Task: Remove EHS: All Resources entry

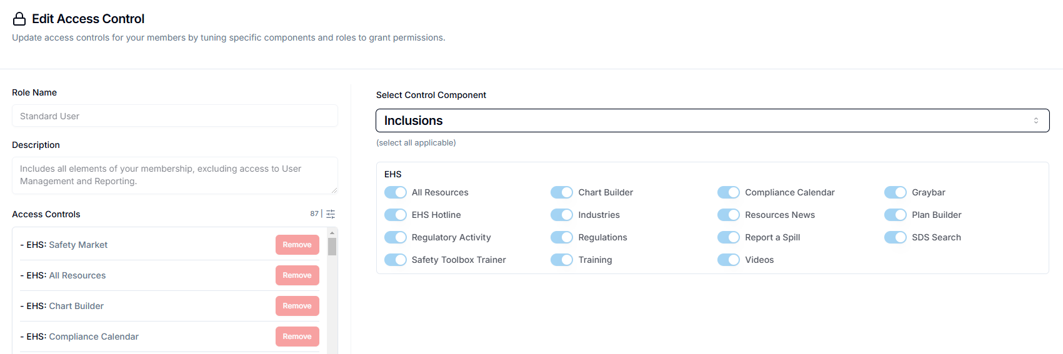Action: (x=297, y=275)
